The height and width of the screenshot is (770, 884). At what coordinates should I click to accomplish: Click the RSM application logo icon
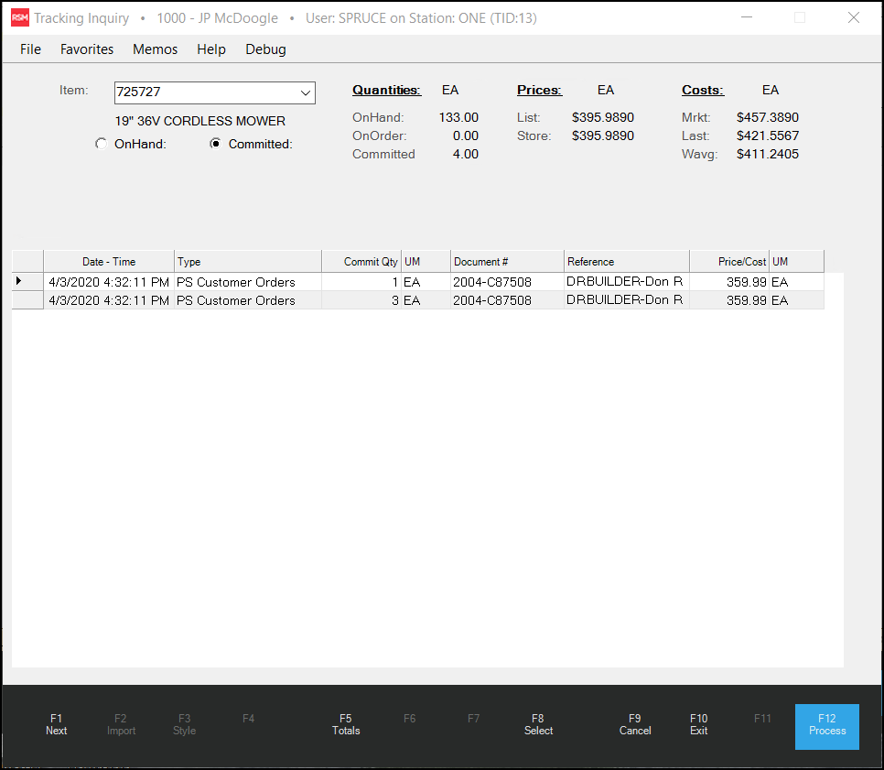(x=19, y=18)
